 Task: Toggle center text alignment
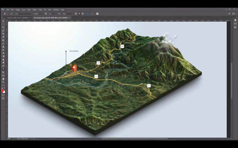79,14
